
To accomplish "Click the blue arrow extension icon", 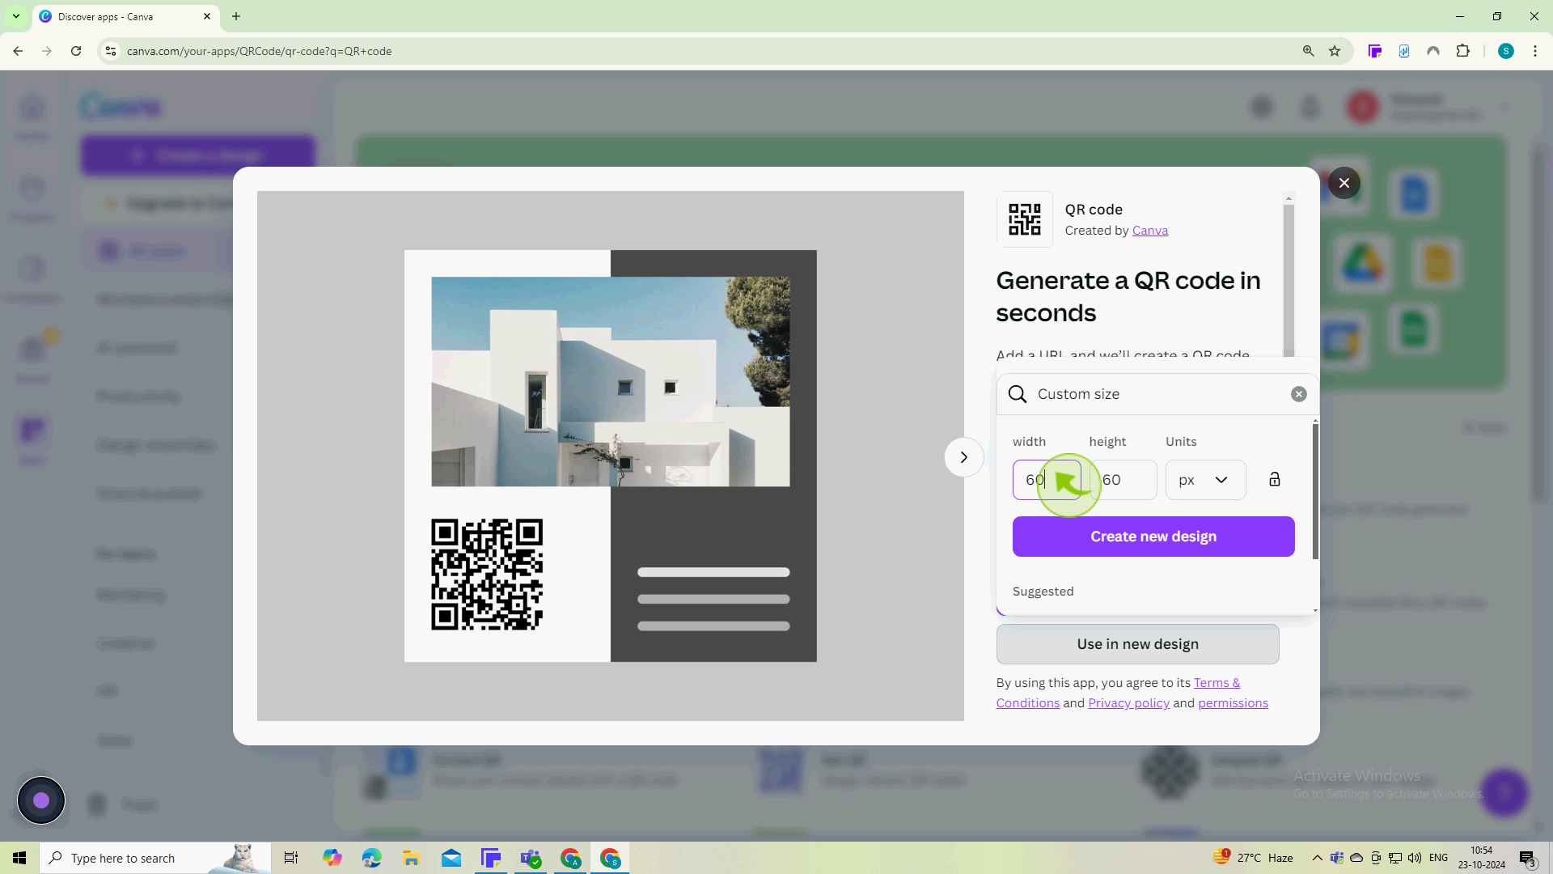I will click(x=1404, y=51).
